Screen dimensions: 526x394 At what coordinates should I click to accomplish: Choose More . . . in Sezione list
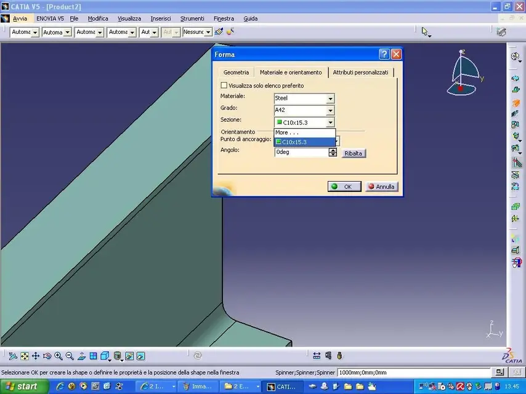pos(305,132)
